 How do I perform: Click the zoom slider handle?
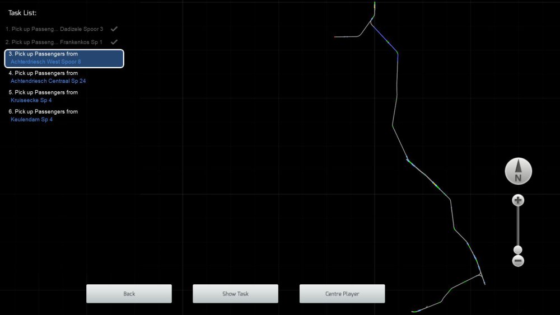(518, 250)
